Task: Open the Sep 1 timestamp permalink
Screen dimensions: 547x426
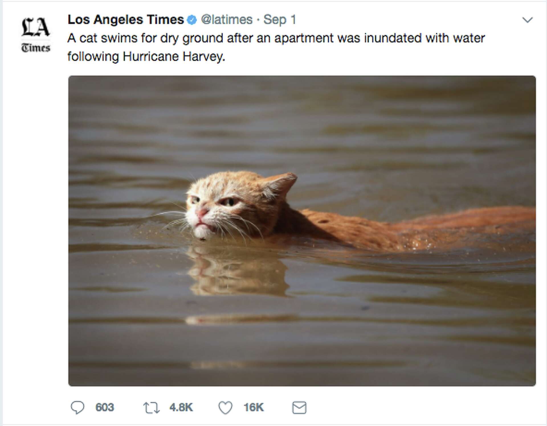Action: click(279, 20)
